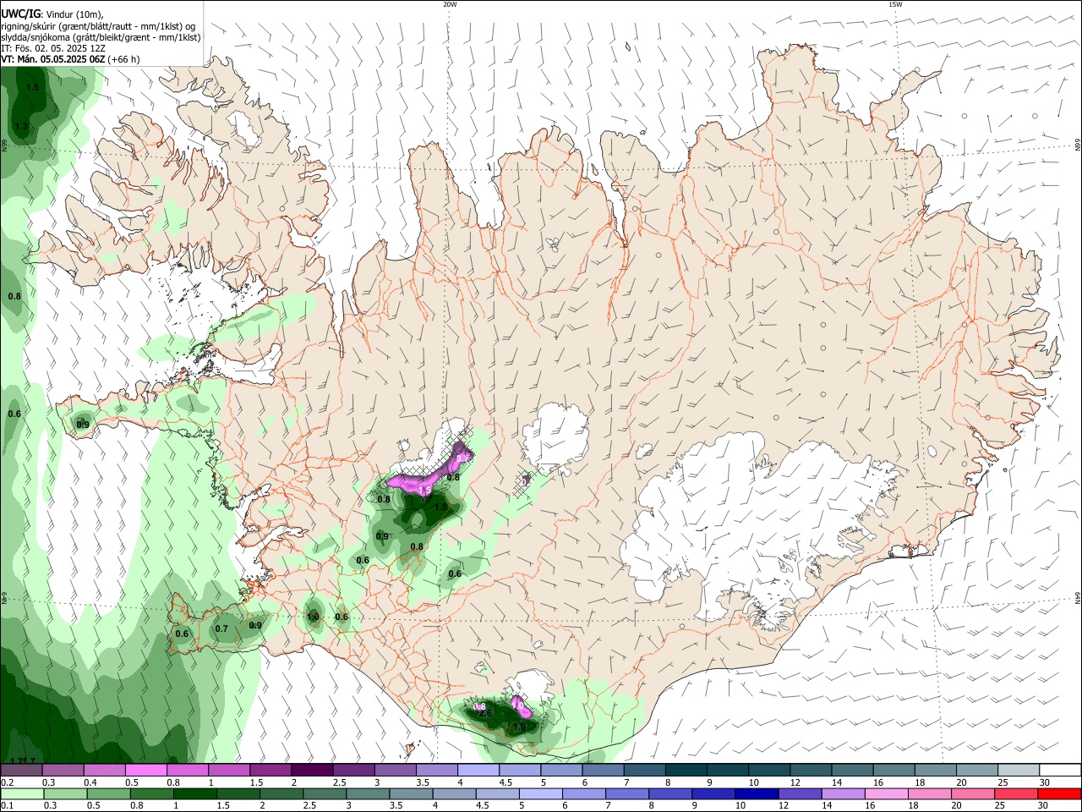Click the 'VT: Mán. 05.05.2025 06Z (+66 h)' line
1082x812 pixels.
click(70, 59)
